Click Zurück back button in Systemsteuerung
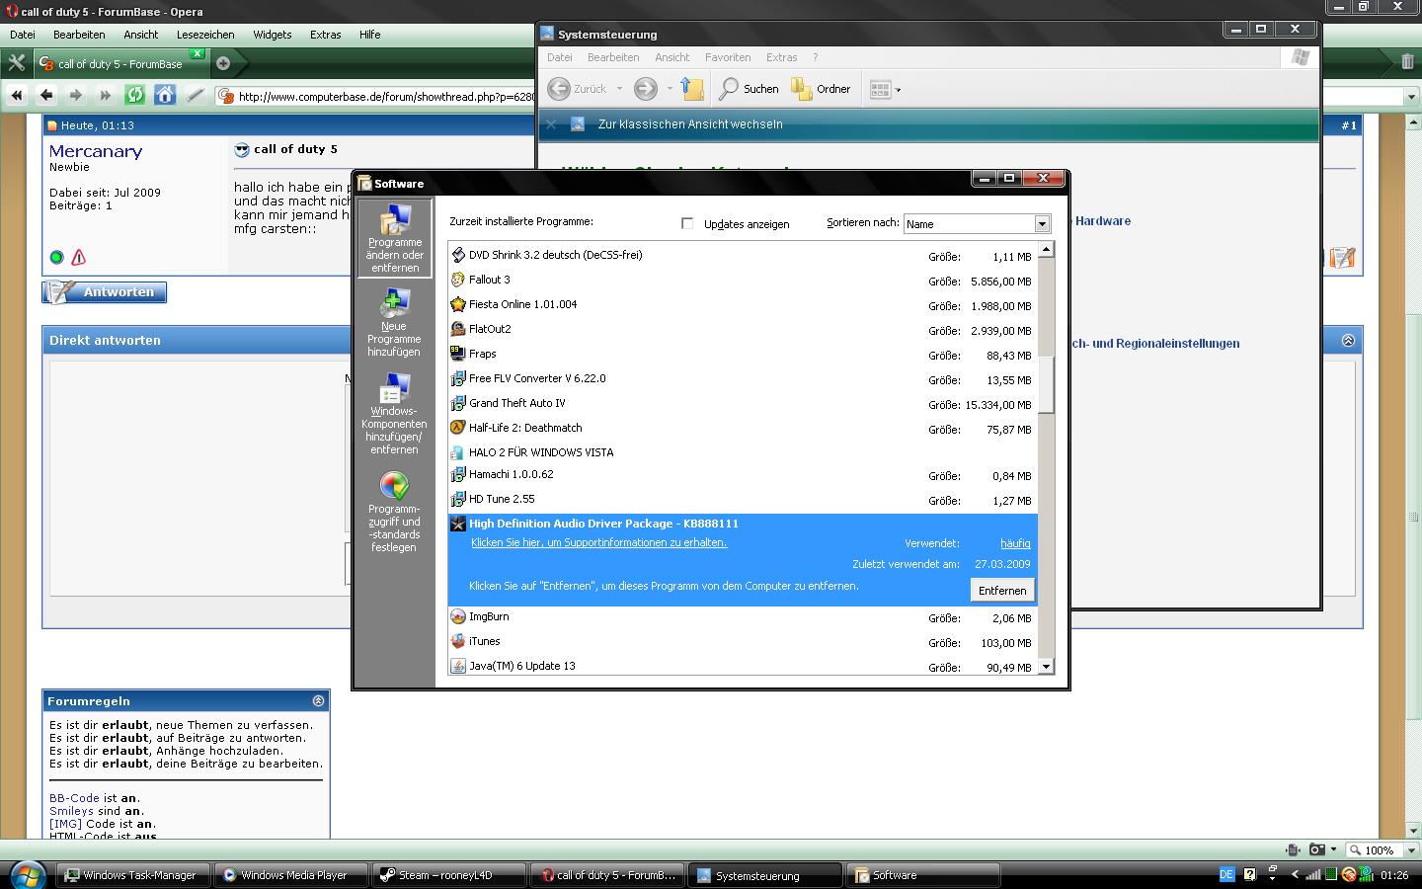Image resolution: width=1422 pixels, height=889 pixels. pos(579,89)
